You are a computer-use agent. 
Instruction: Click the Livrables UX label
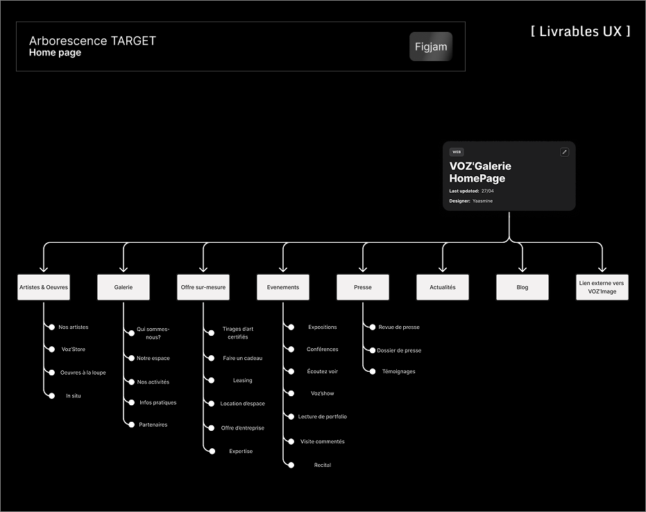coord(581,31)
